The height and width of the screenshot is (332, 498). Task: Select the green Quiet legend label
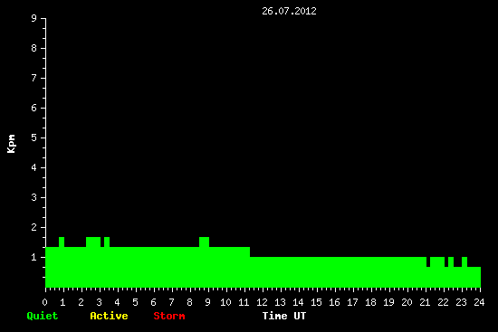(x=43, y=316)
